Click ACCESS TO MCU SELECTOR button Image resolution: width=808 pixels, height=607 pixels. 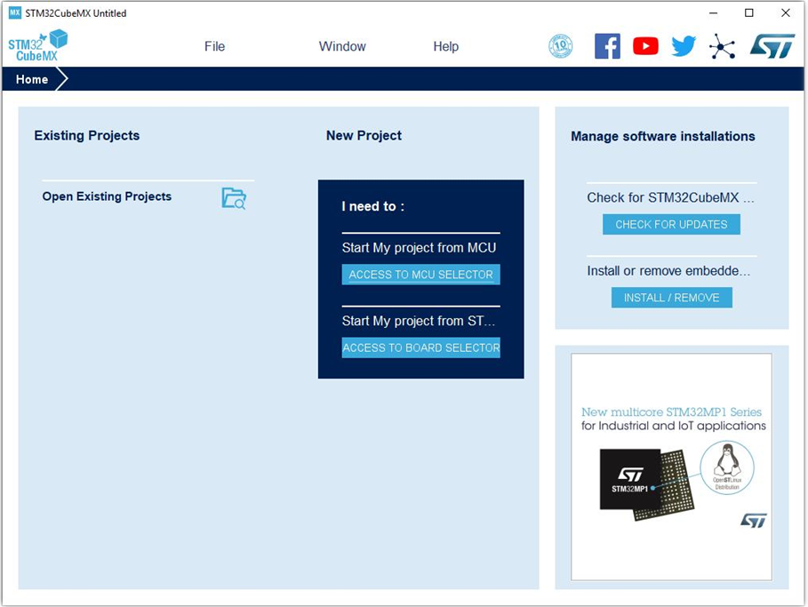pos(421,275)
